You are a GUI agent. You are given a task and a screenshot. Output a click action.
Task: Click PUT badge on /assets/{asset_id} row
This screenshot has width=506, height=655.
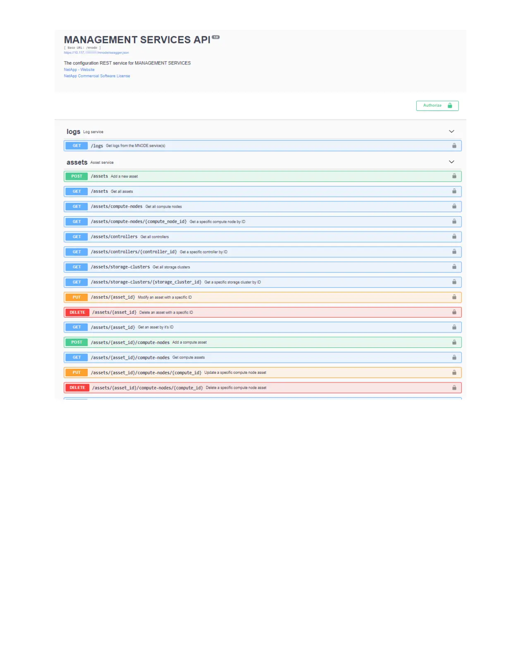pyautogui.click(x=76, y=297)
